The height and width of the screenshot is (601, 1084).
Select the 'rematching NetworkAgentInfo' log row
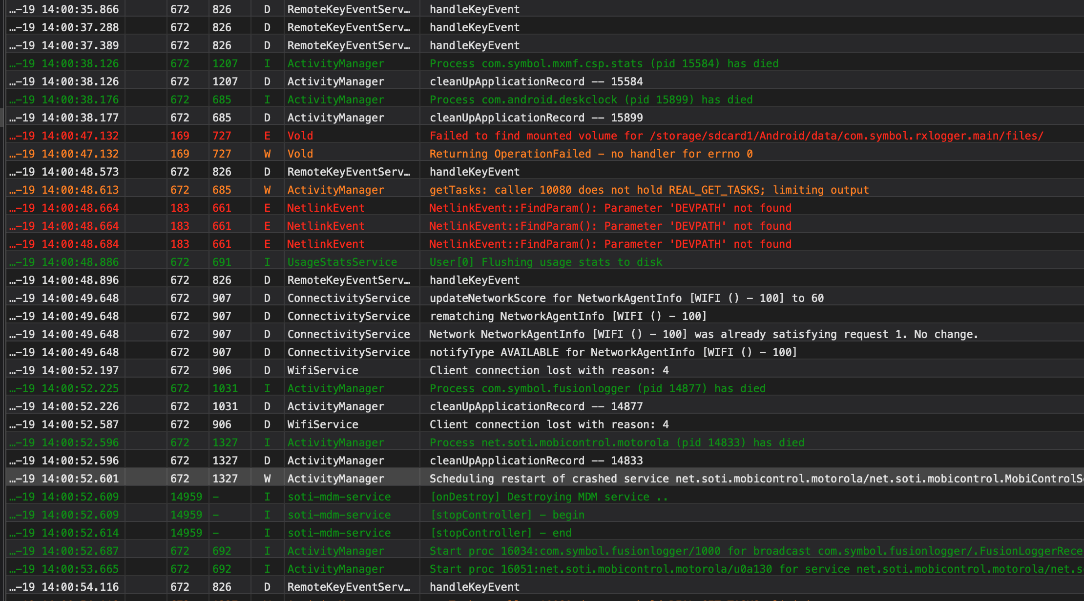click(x=568, y=316)
